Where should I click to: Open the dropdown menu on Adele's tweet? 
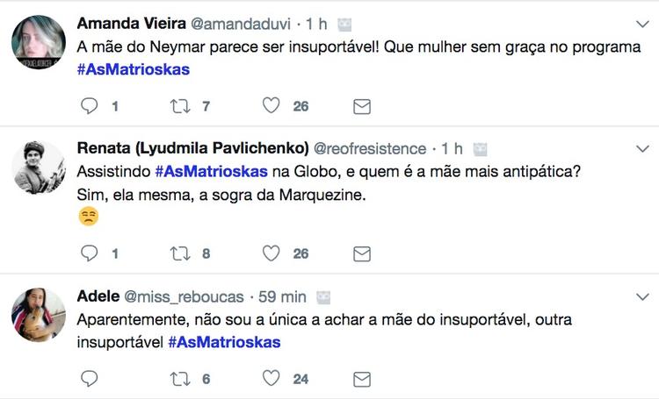click(x=642, y=296)
